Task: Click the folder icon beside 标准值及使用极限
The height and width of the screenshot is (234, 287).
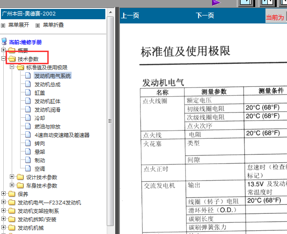Action: point(21,67)
